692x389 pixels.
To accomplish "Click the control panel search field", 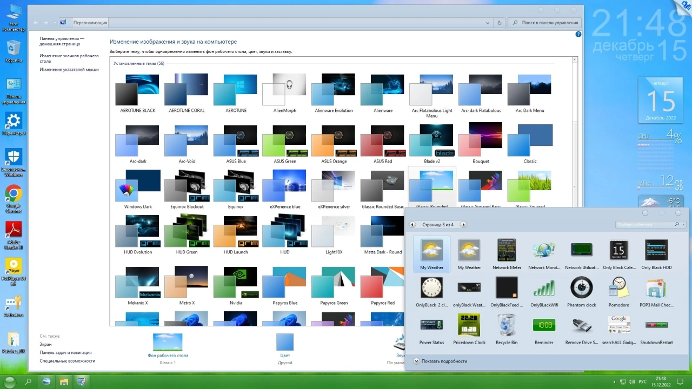I will [544, 23].
